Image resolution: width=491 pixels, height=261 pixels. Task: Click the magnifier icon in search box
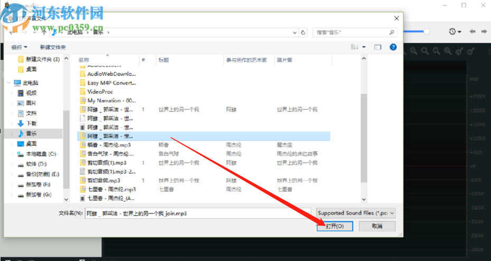(392, 32)
